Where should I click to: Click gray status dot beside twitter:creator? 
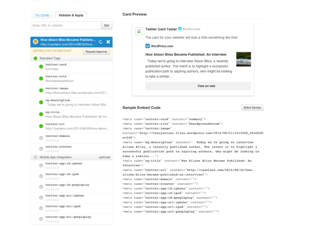pos(41,149)
